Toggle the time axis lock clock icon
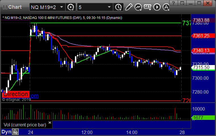The height and width of the screenshot is (136, 216). tap(15, 132)
